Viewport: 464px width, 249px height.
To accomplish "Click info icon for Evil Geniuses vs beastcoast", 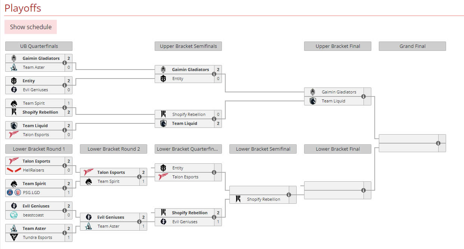I will point(65,210).
